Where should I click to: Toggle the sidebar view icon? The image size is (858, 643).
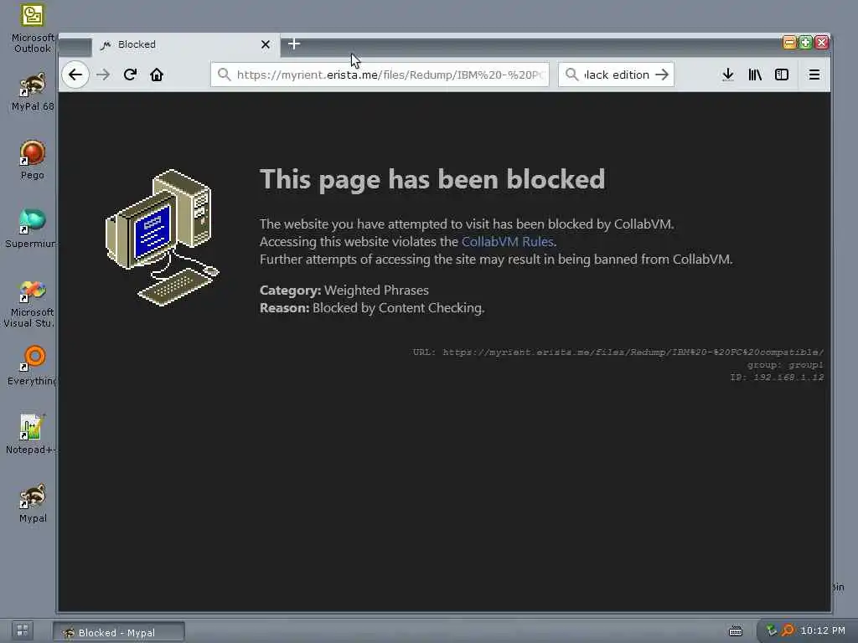[782, 75]
